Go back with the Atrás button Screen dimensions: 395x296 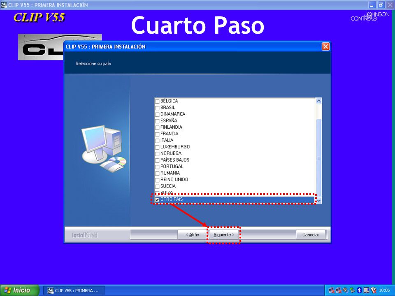pos(192,235)
